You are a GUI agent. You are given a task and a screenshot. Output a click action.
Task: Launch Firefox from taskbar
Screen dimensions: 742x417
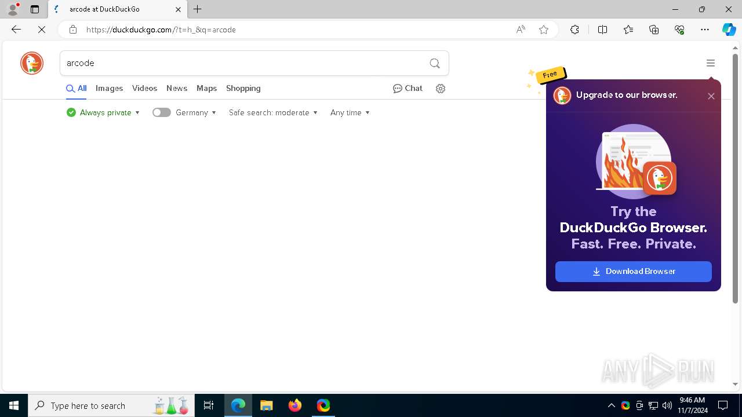[294, 405]
